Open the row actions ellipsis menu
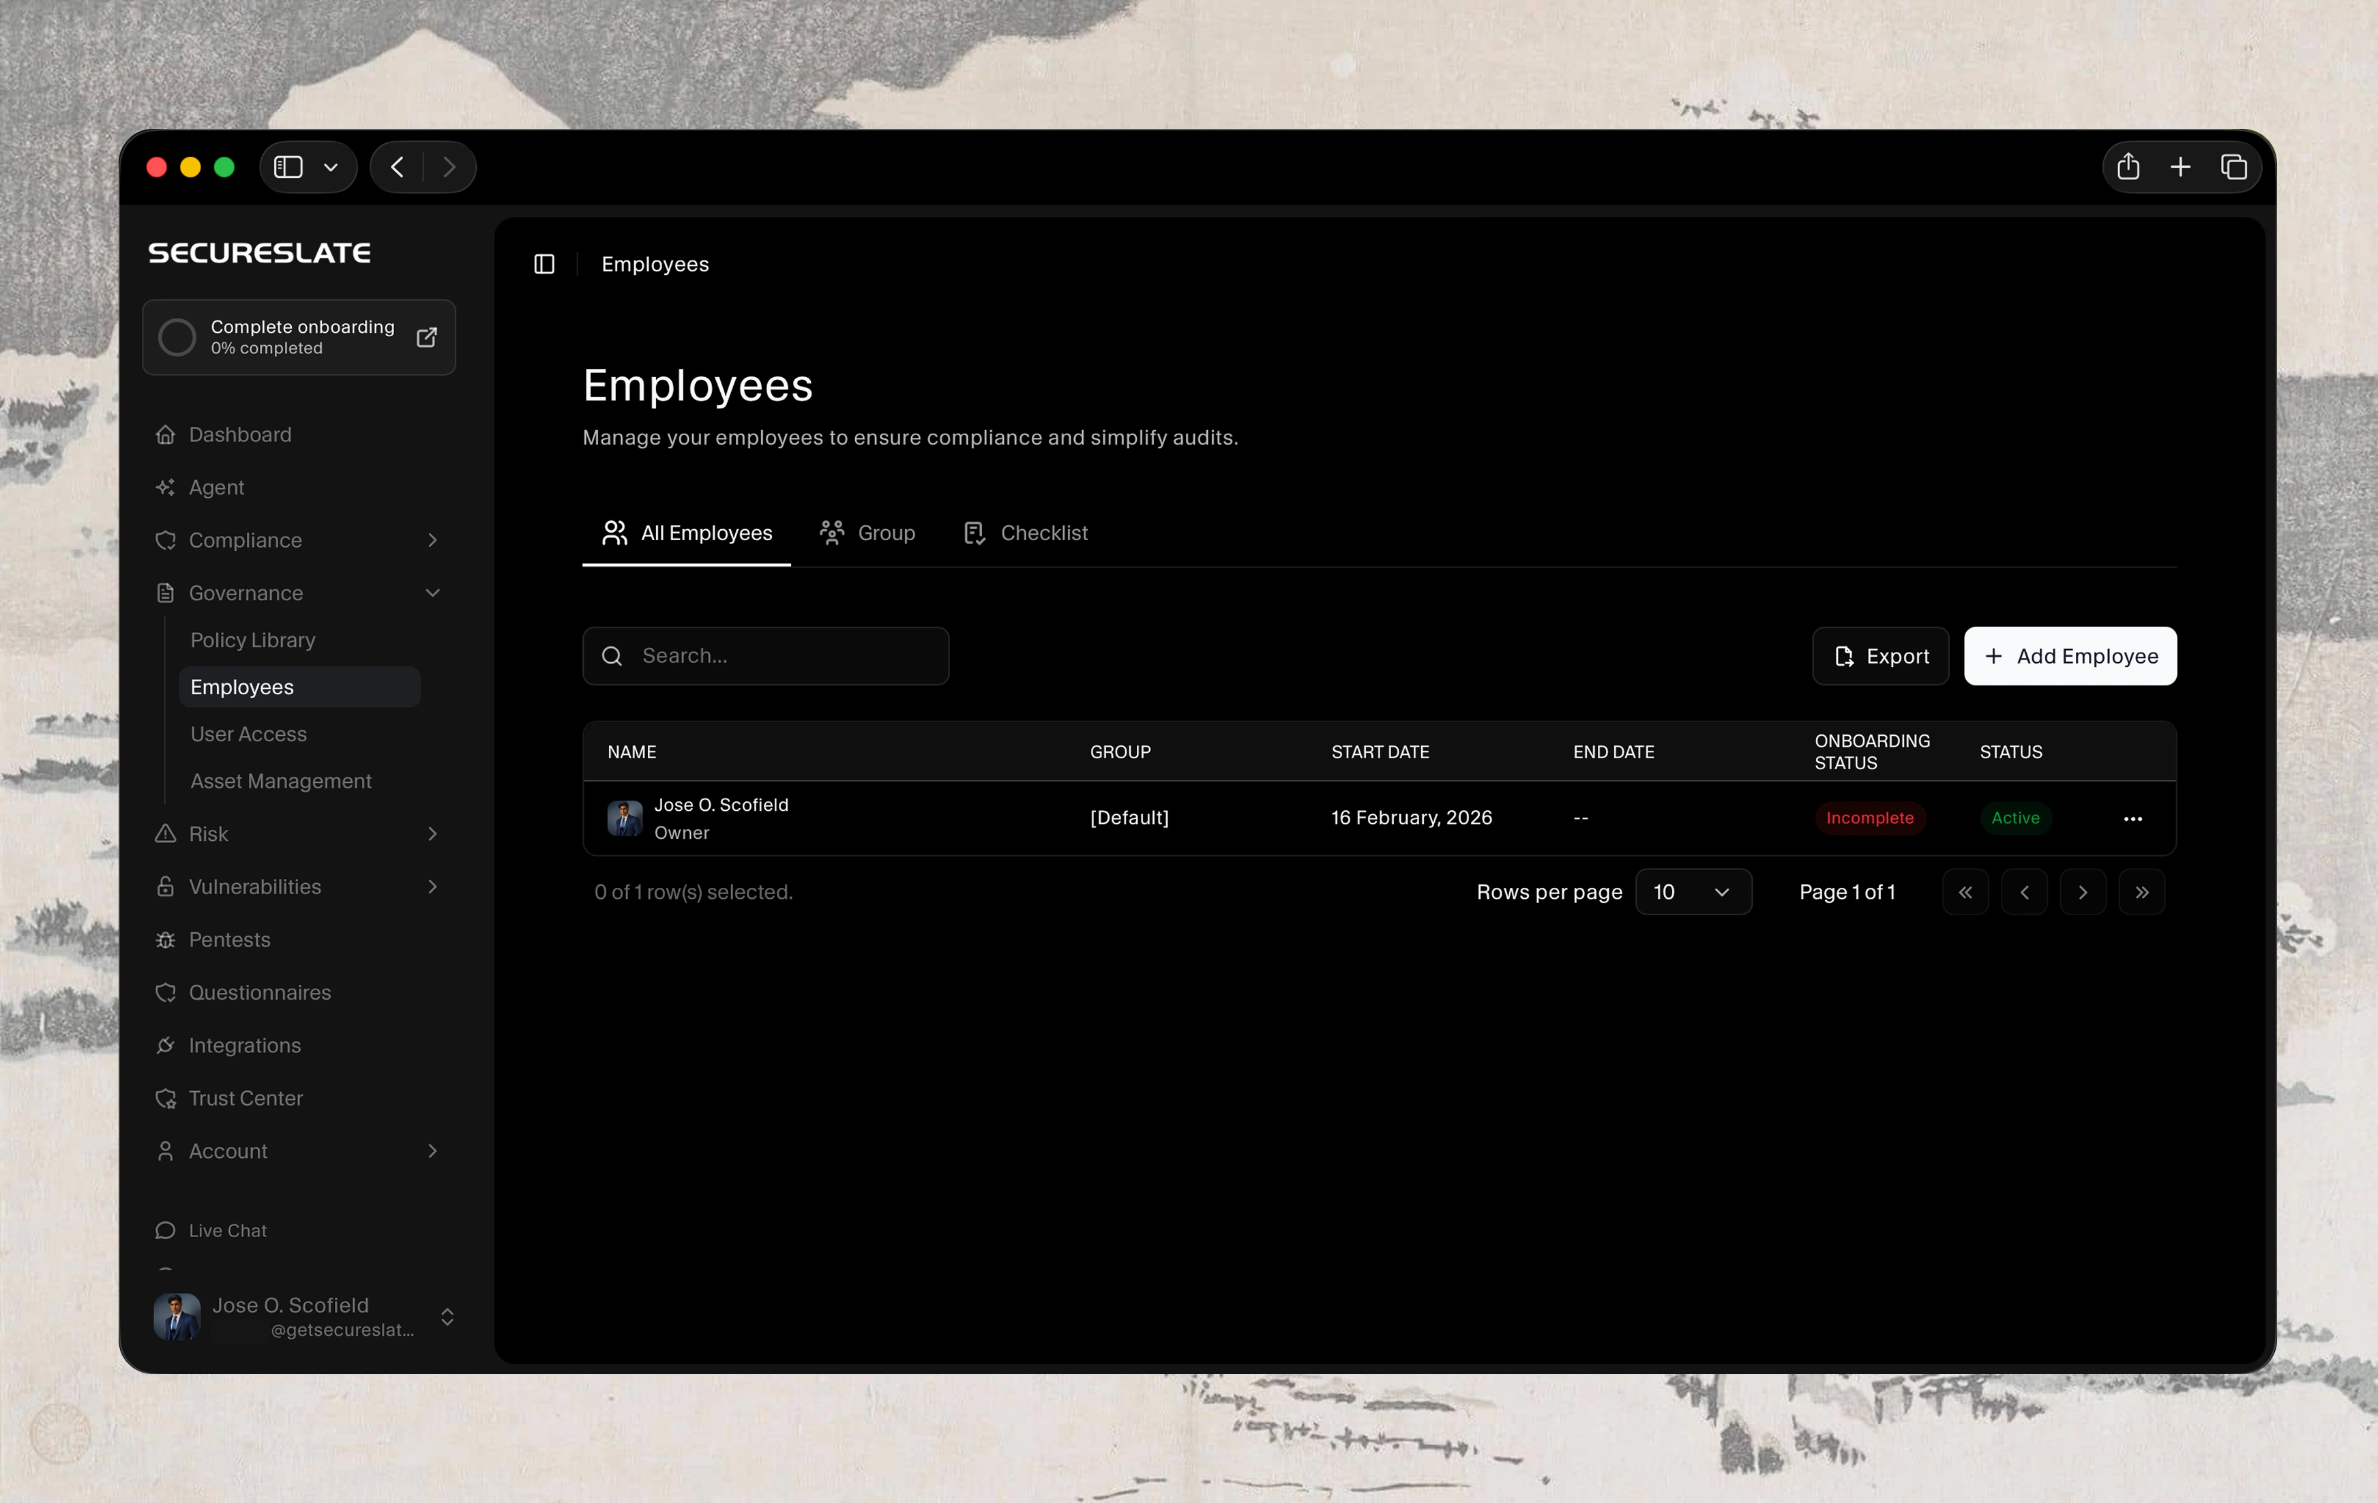This screenshot has width=2378, height=1503. pos(2134,818)
